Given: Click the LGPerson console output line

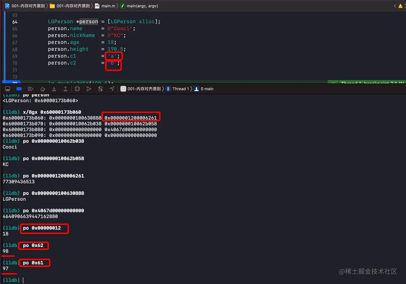Looking at the screenshot, I should tap(14, 199).
